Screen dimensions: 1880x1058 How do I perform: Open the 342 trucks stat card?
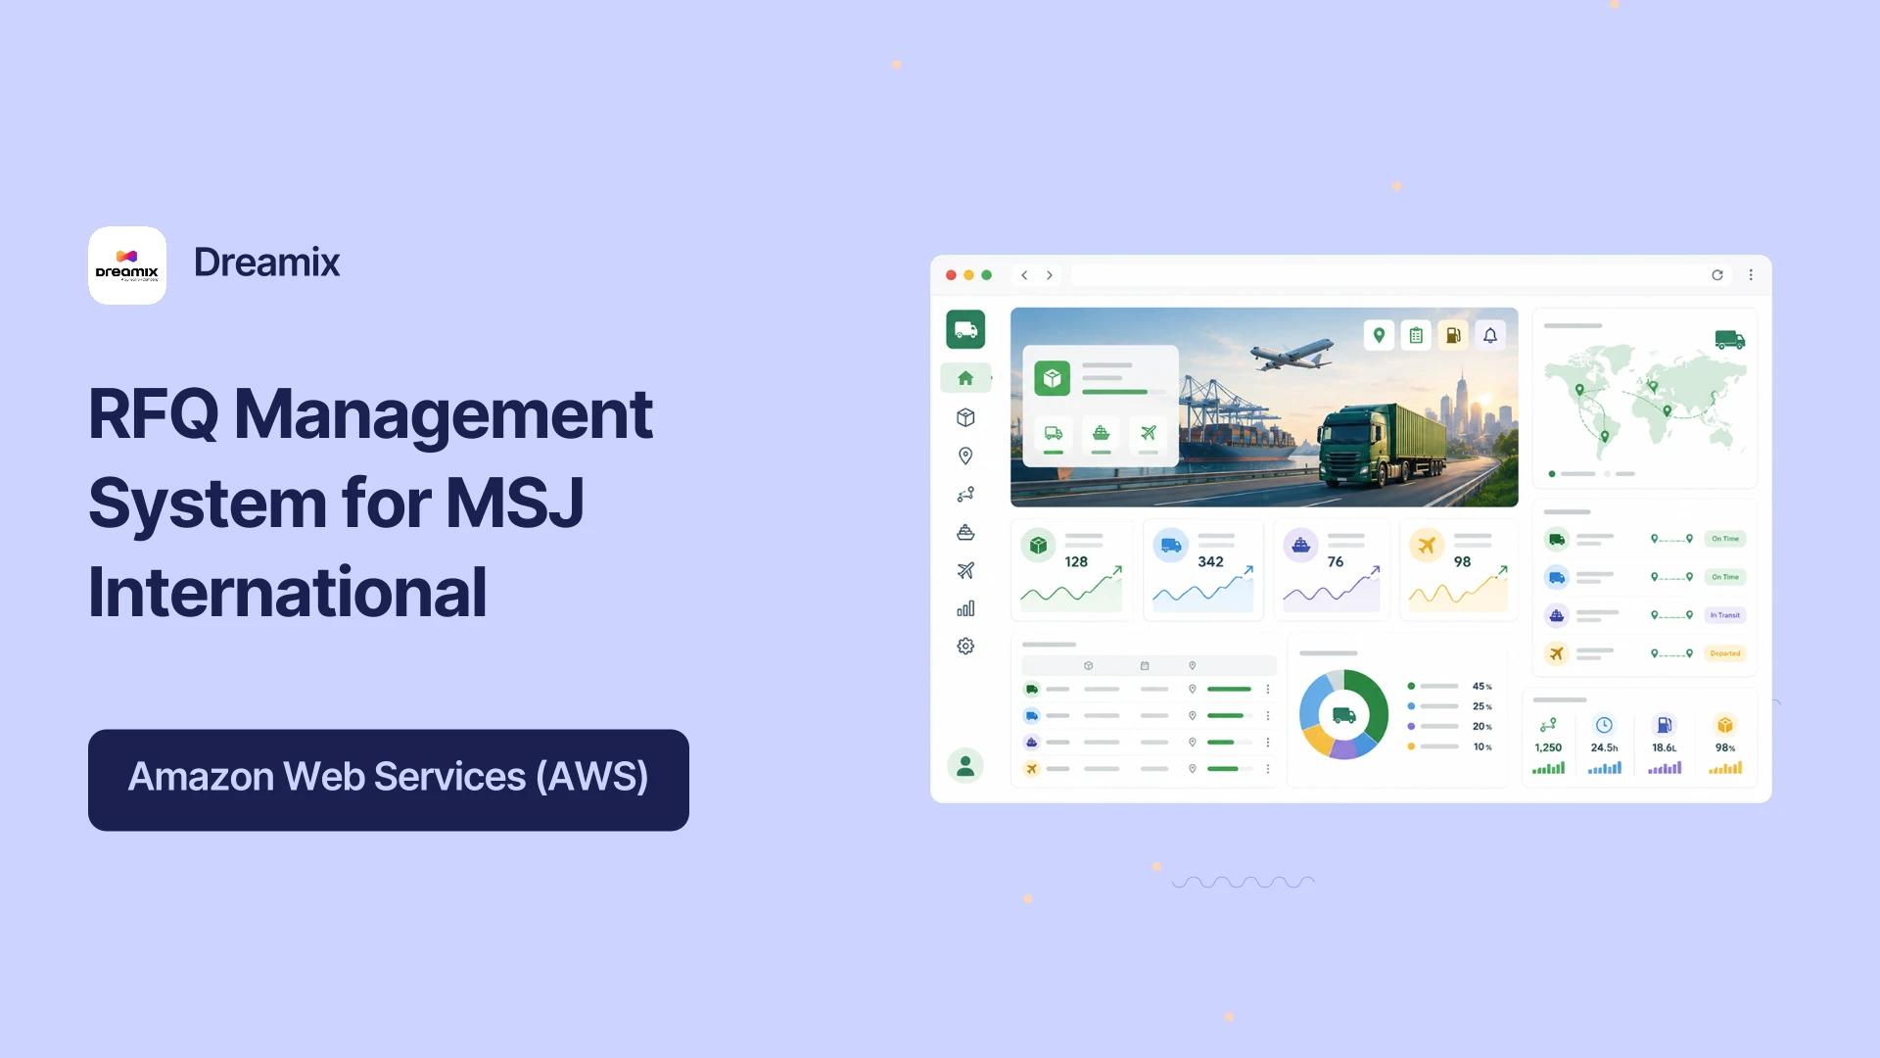[x=1203, y=571]
